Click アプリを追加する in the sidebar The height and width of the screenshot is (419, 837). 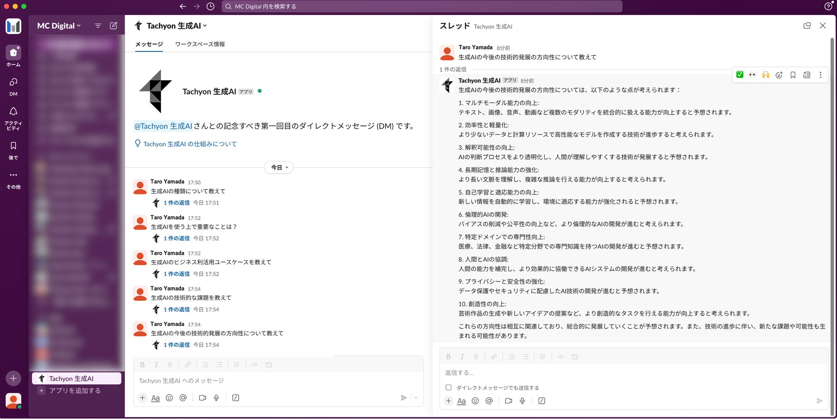tap(75, 390)
